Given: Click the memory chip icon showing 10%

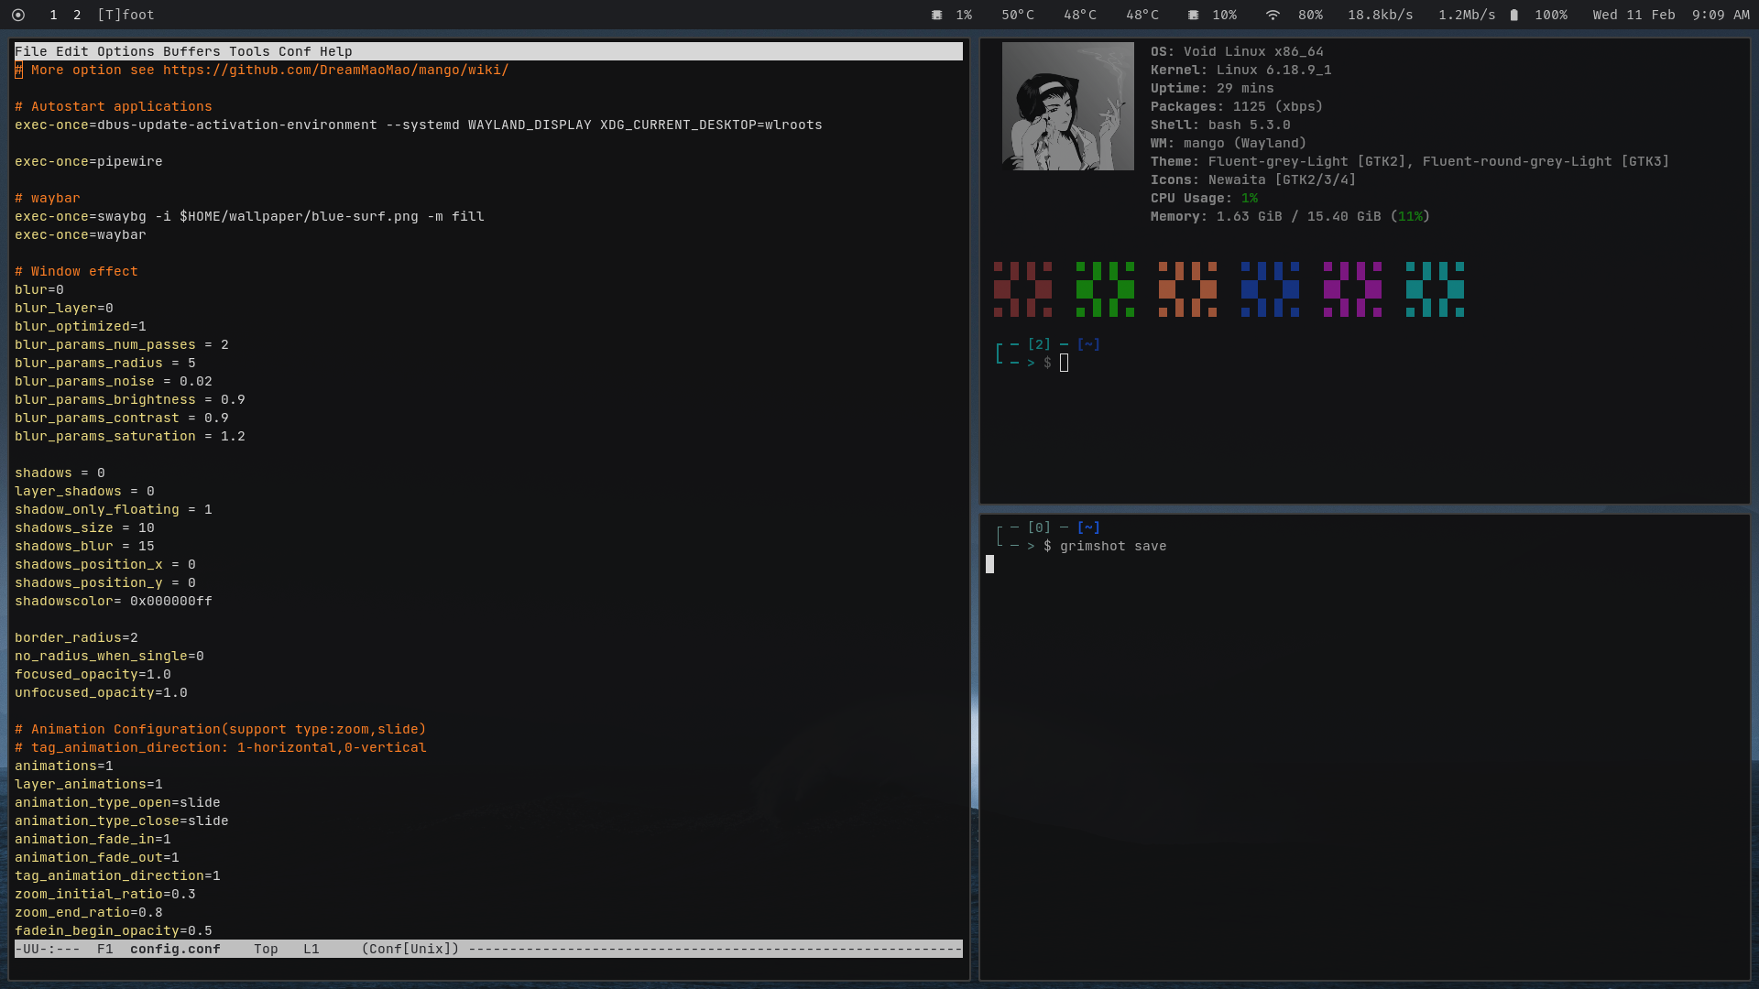Looking at the screenshot, I should click(1193, 15).
